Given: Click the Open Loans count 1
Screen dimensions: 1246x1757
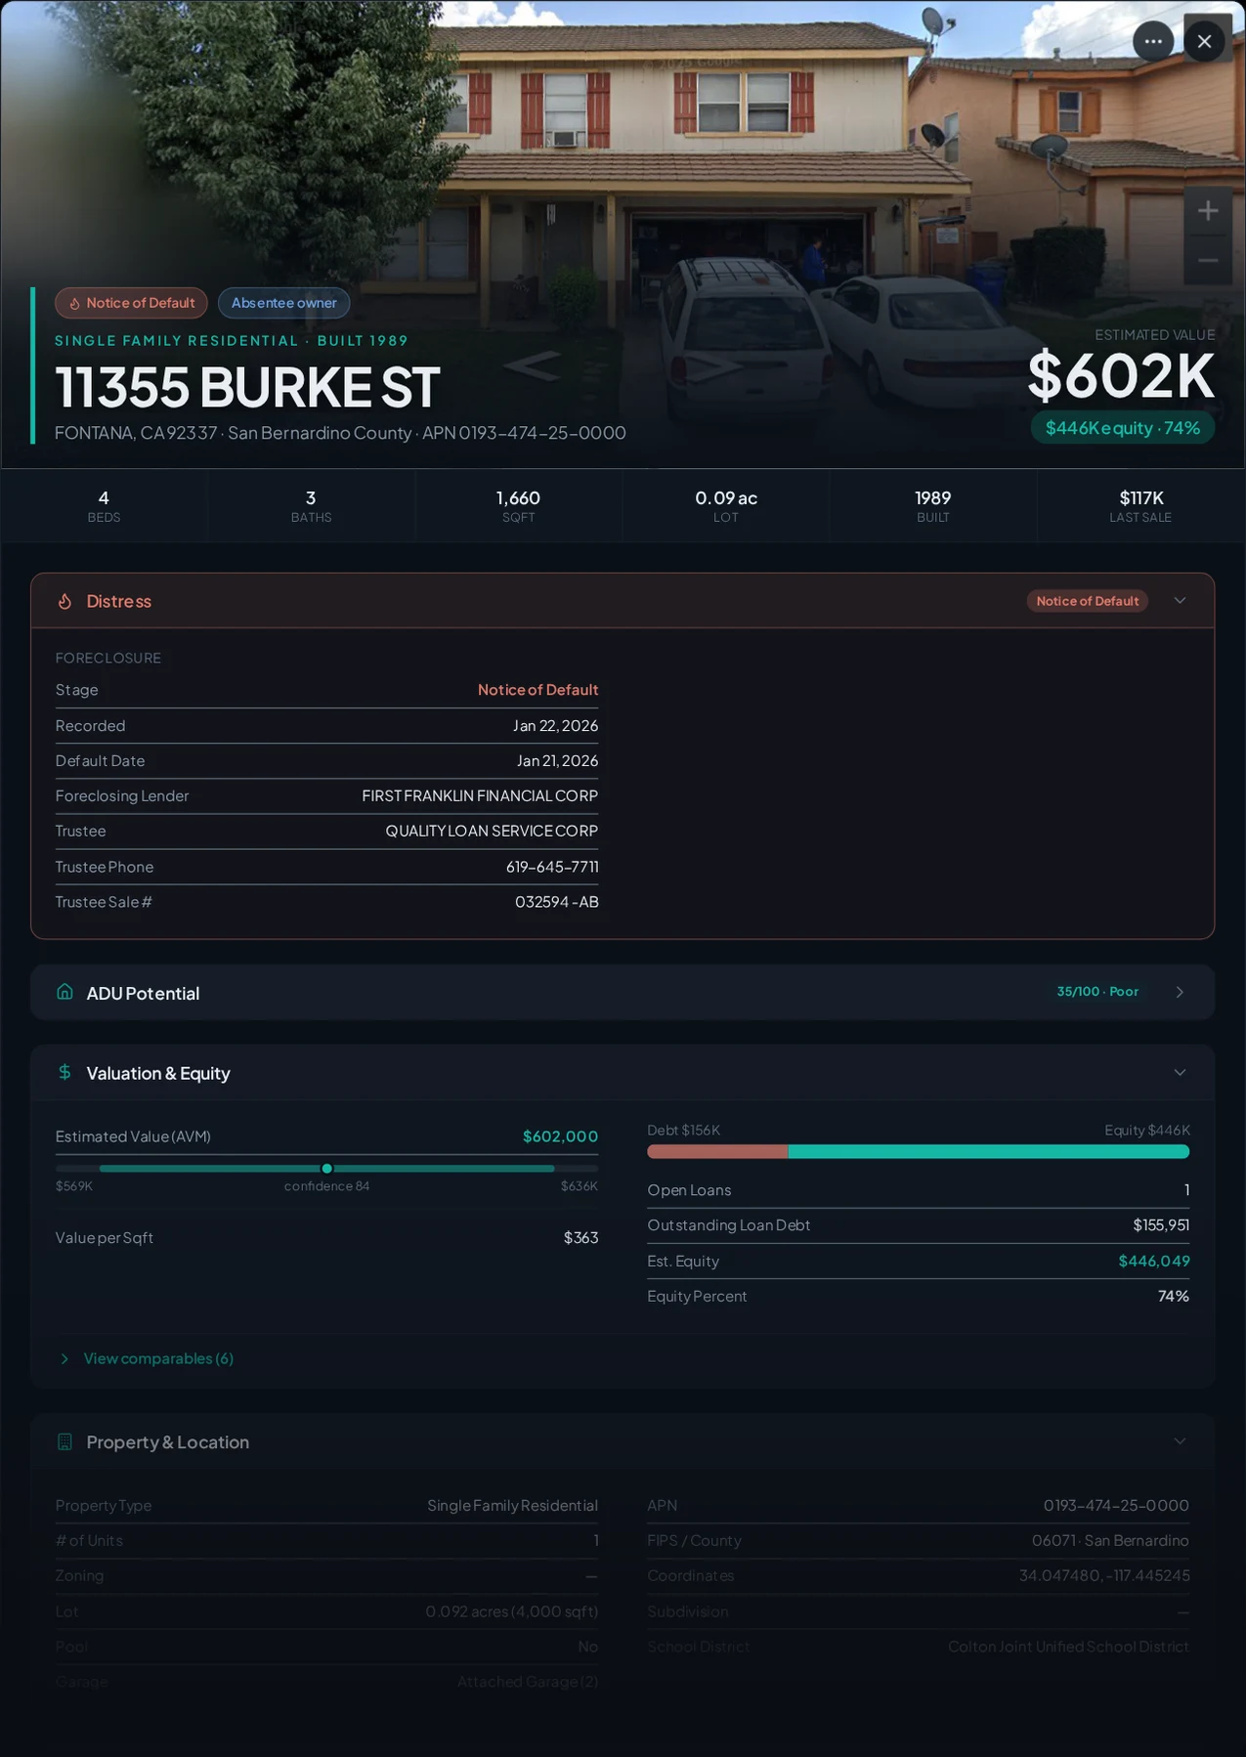Looking at the screenshot, I should 1186,1190.
